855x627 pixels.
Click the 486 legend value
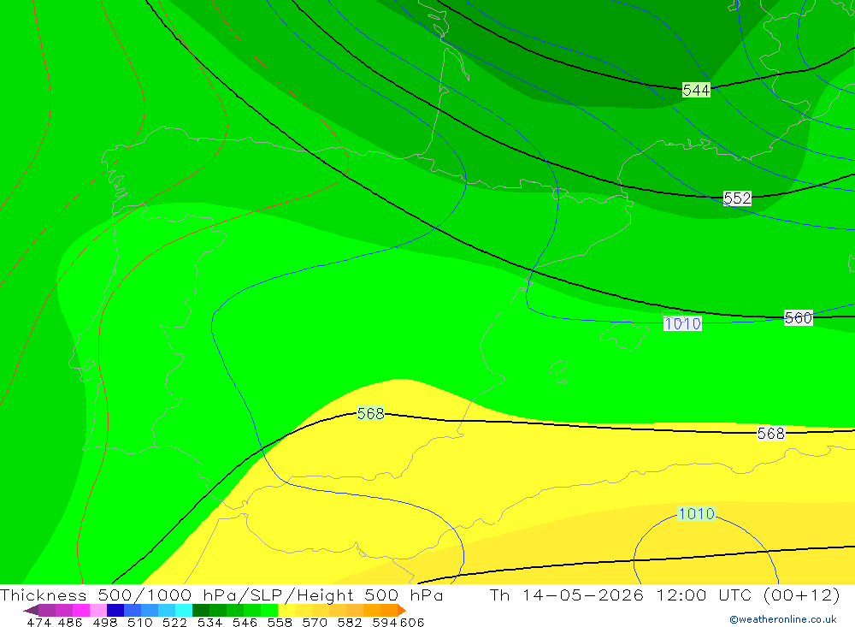pos(70,622)
